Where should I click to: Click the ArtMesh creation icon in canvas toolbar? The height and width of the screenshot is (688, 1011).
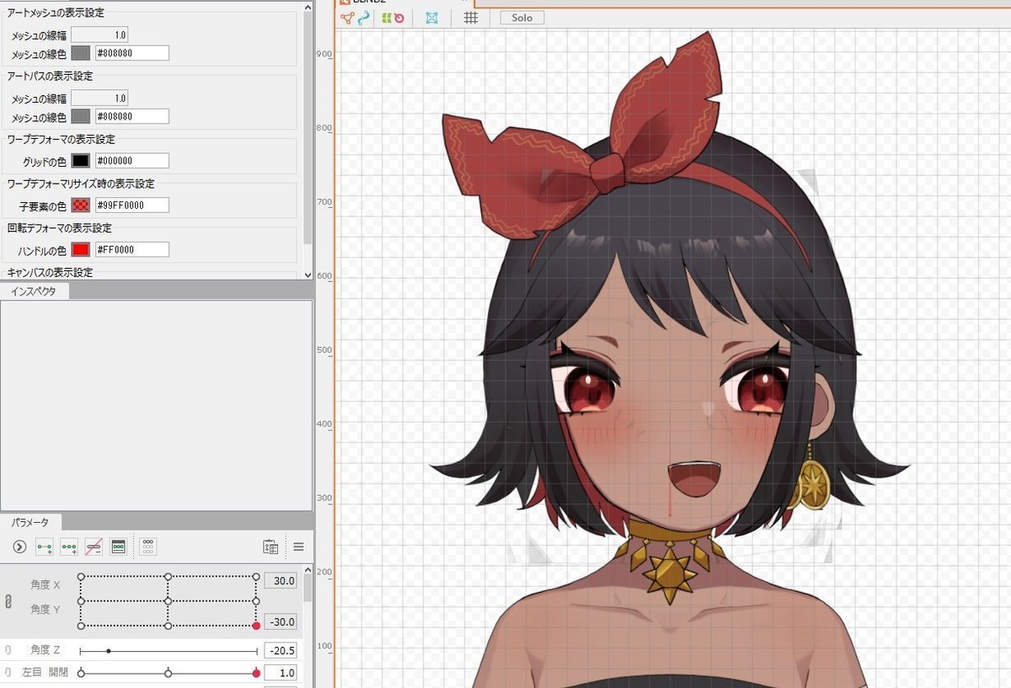[x=347, y=18]
